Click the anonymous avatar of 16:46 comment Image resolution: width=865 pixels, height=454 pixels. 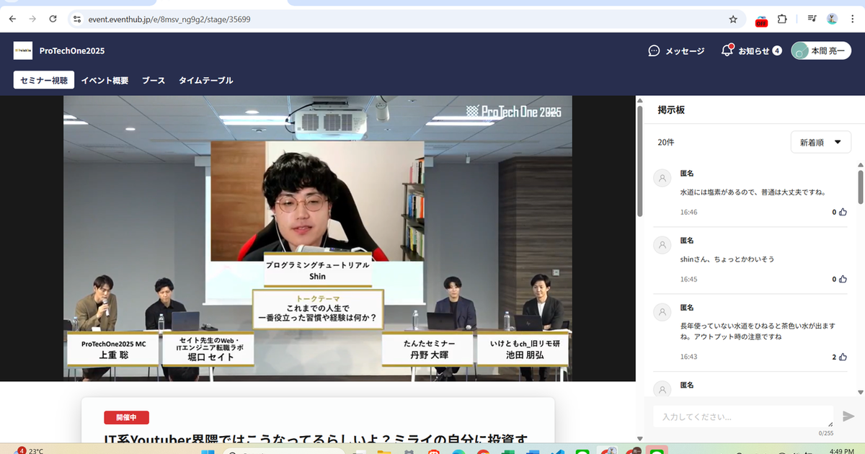[x=662, y=179]
